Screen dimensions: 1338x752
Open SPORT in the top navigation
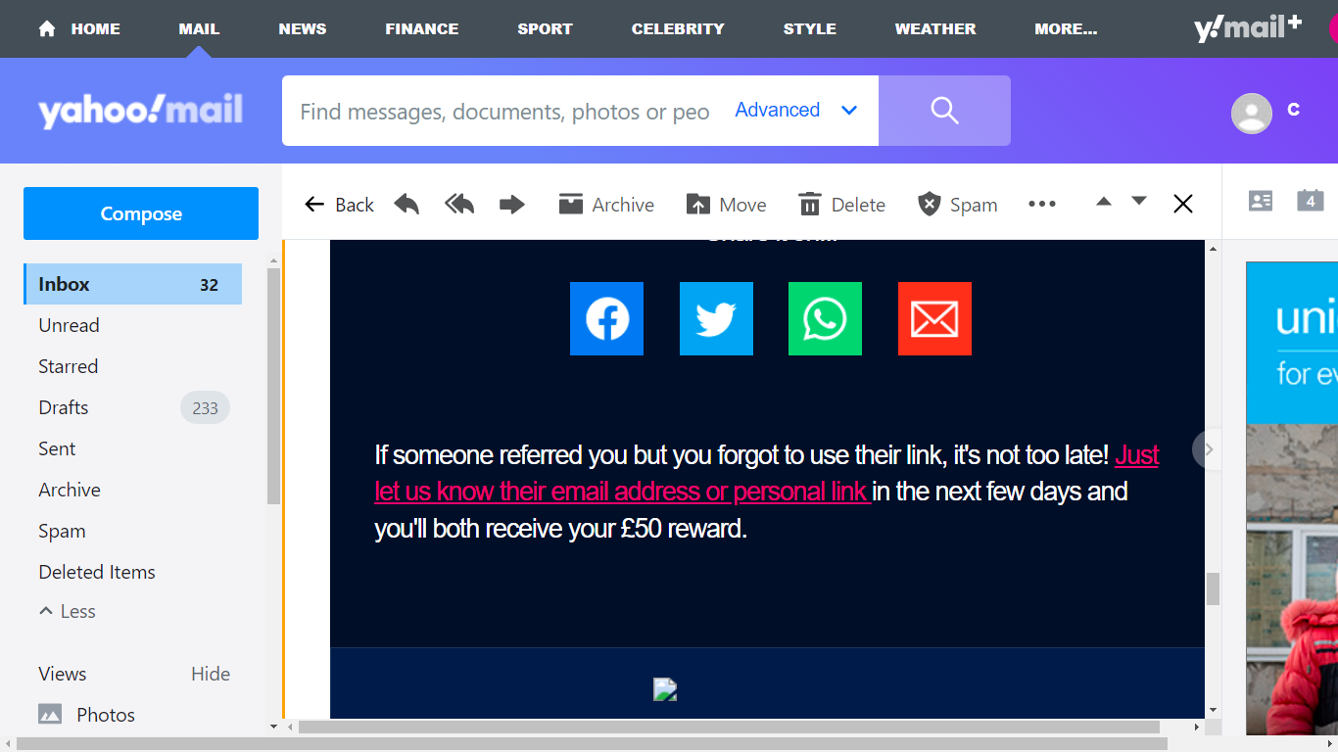(545, 28)
